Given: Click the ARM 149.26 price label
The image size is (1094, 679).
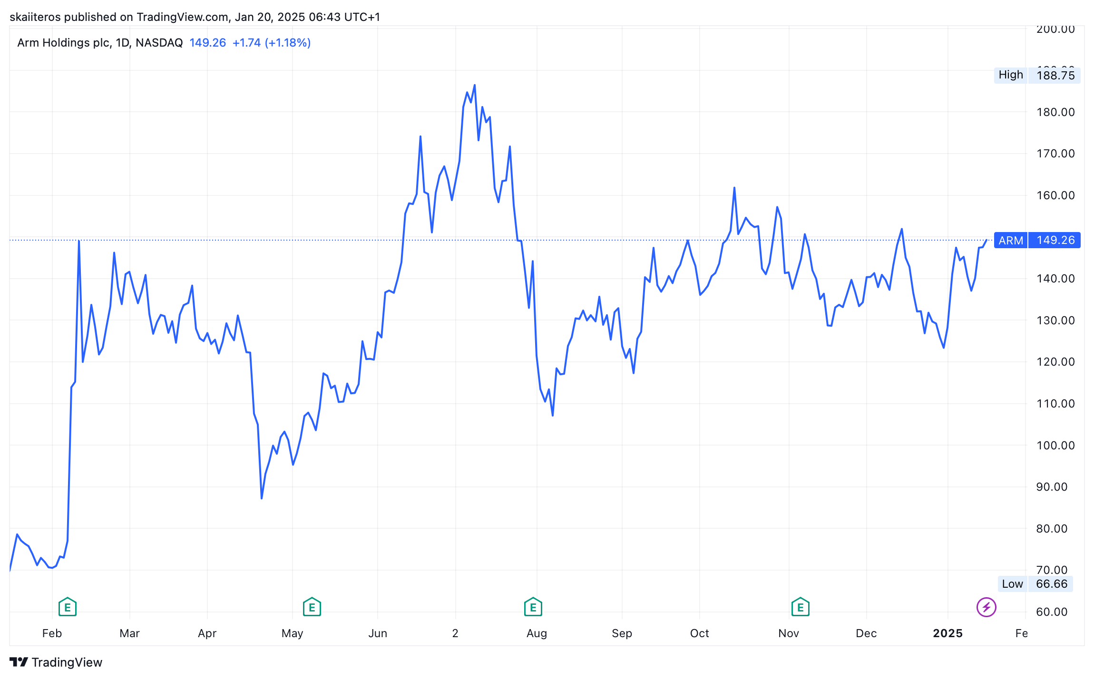Looking at the screenshot, I should point(1037,240).
